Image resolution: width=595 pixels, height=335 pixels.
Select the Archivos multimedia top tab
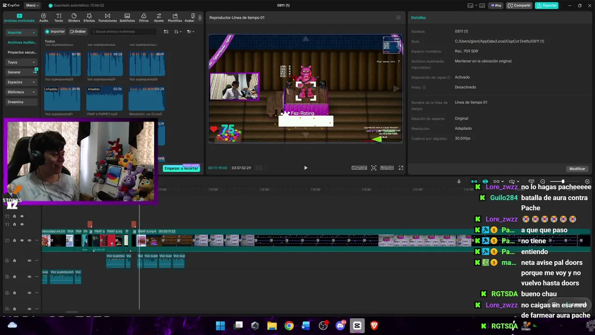tap(19, 18)
